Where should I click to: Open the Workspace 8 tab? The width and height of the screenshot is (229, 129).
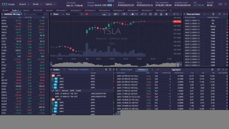click(161, 10)
